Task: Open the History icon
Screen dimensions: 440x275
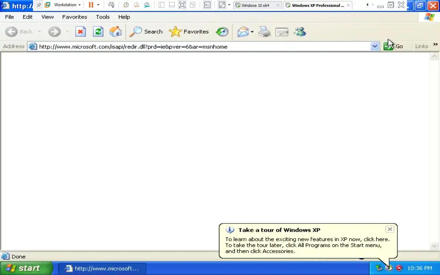Action: (222, 32)
